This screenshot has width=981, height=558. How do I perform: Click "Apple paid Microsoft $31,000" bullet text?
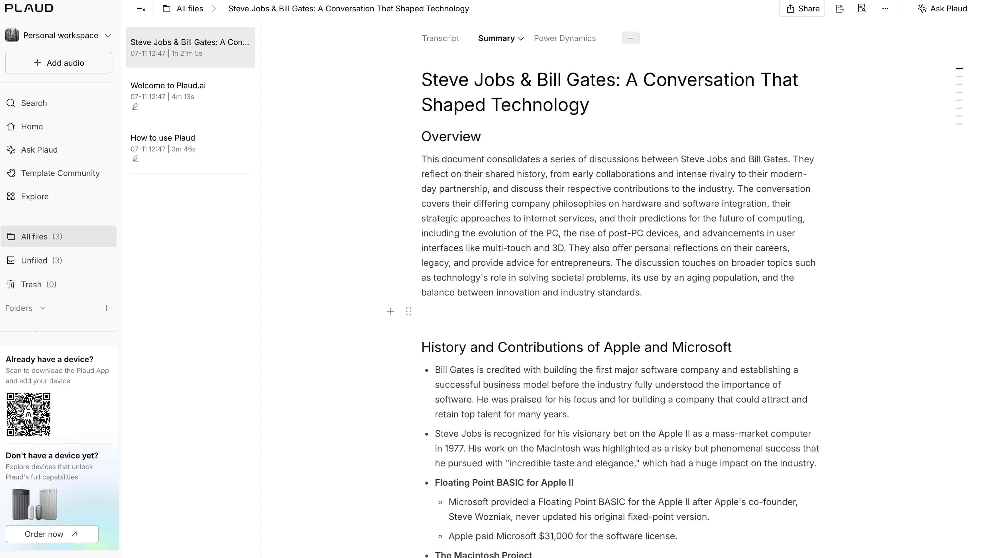[563, 536]
